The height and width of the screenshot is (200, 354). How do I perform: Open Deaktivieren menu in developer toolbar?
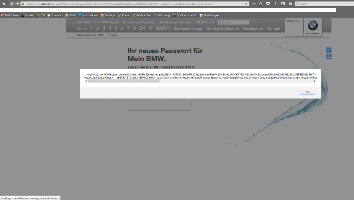[10, 15]
